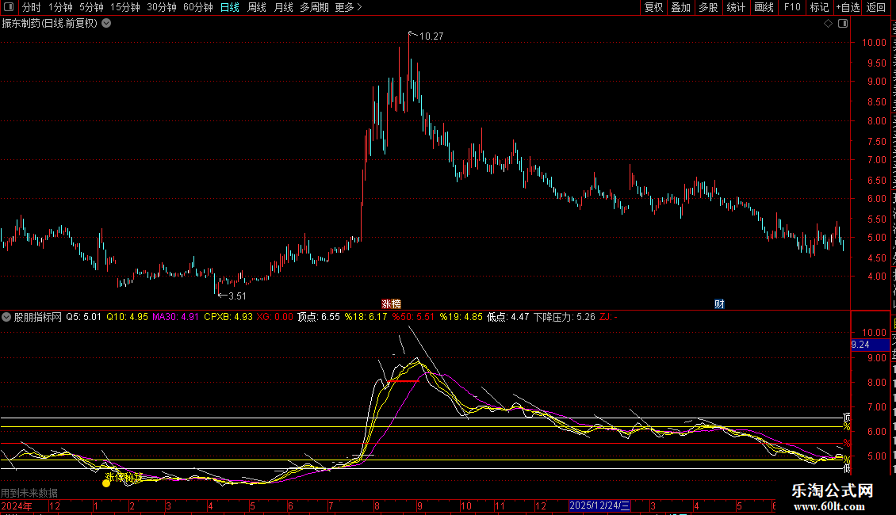The image size is (896, 515).
Task: Open the 多股 multi-stock view
Action: 708,7
